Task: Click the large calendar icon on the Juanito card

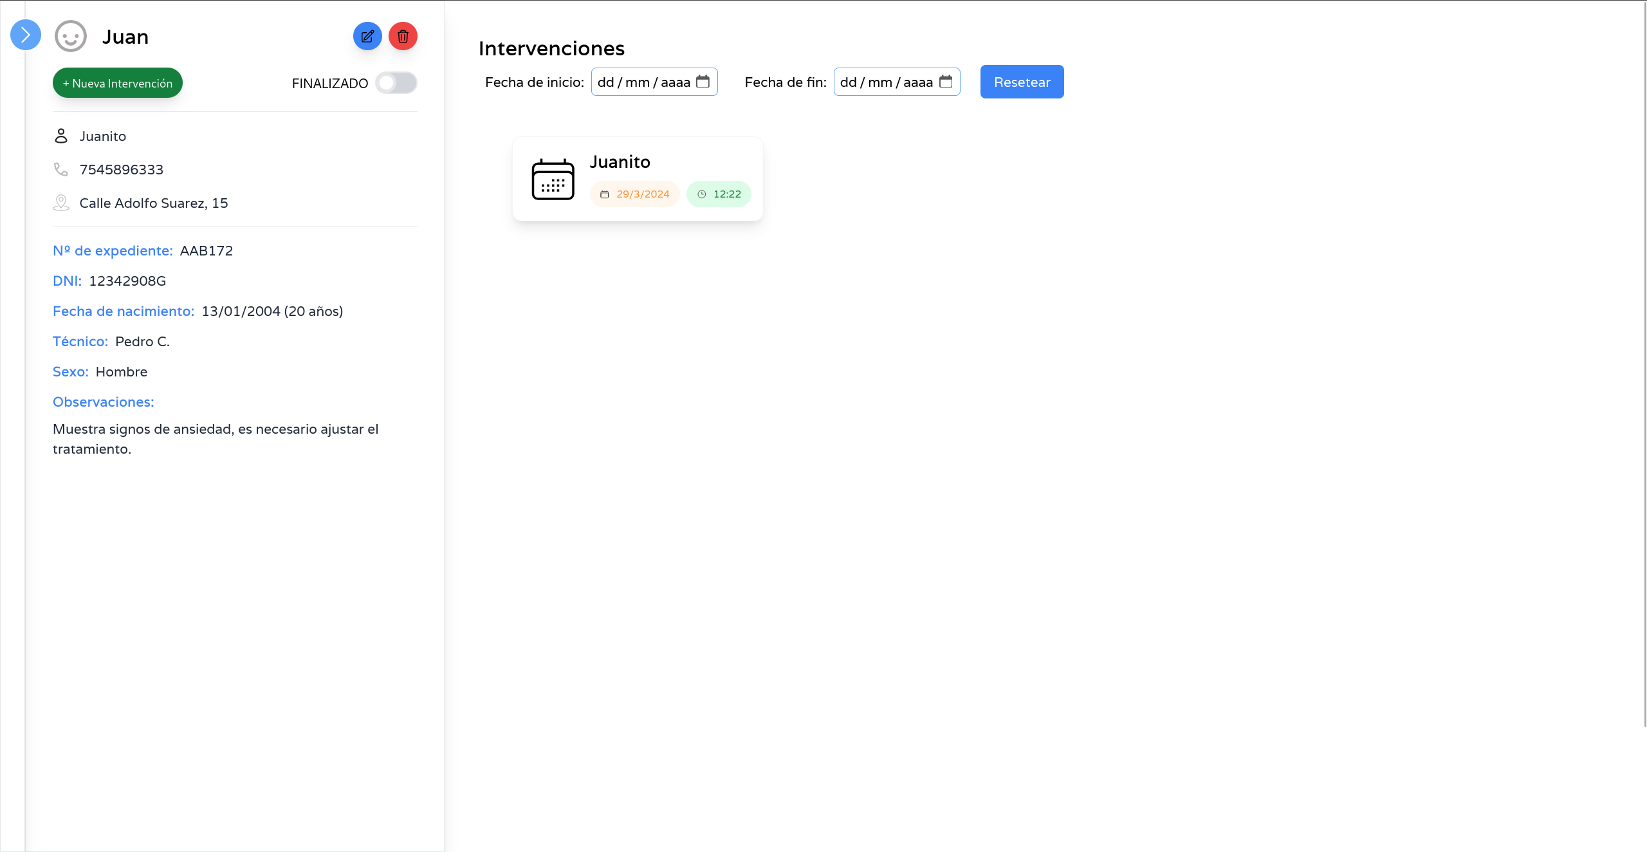Action: coord(553,180)
